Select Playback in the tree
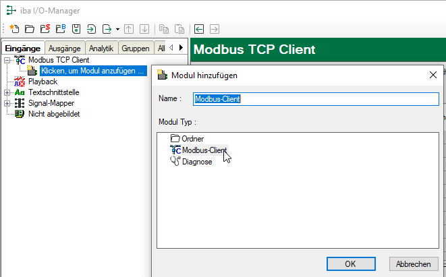446x277 pixels. click(43, 82)
